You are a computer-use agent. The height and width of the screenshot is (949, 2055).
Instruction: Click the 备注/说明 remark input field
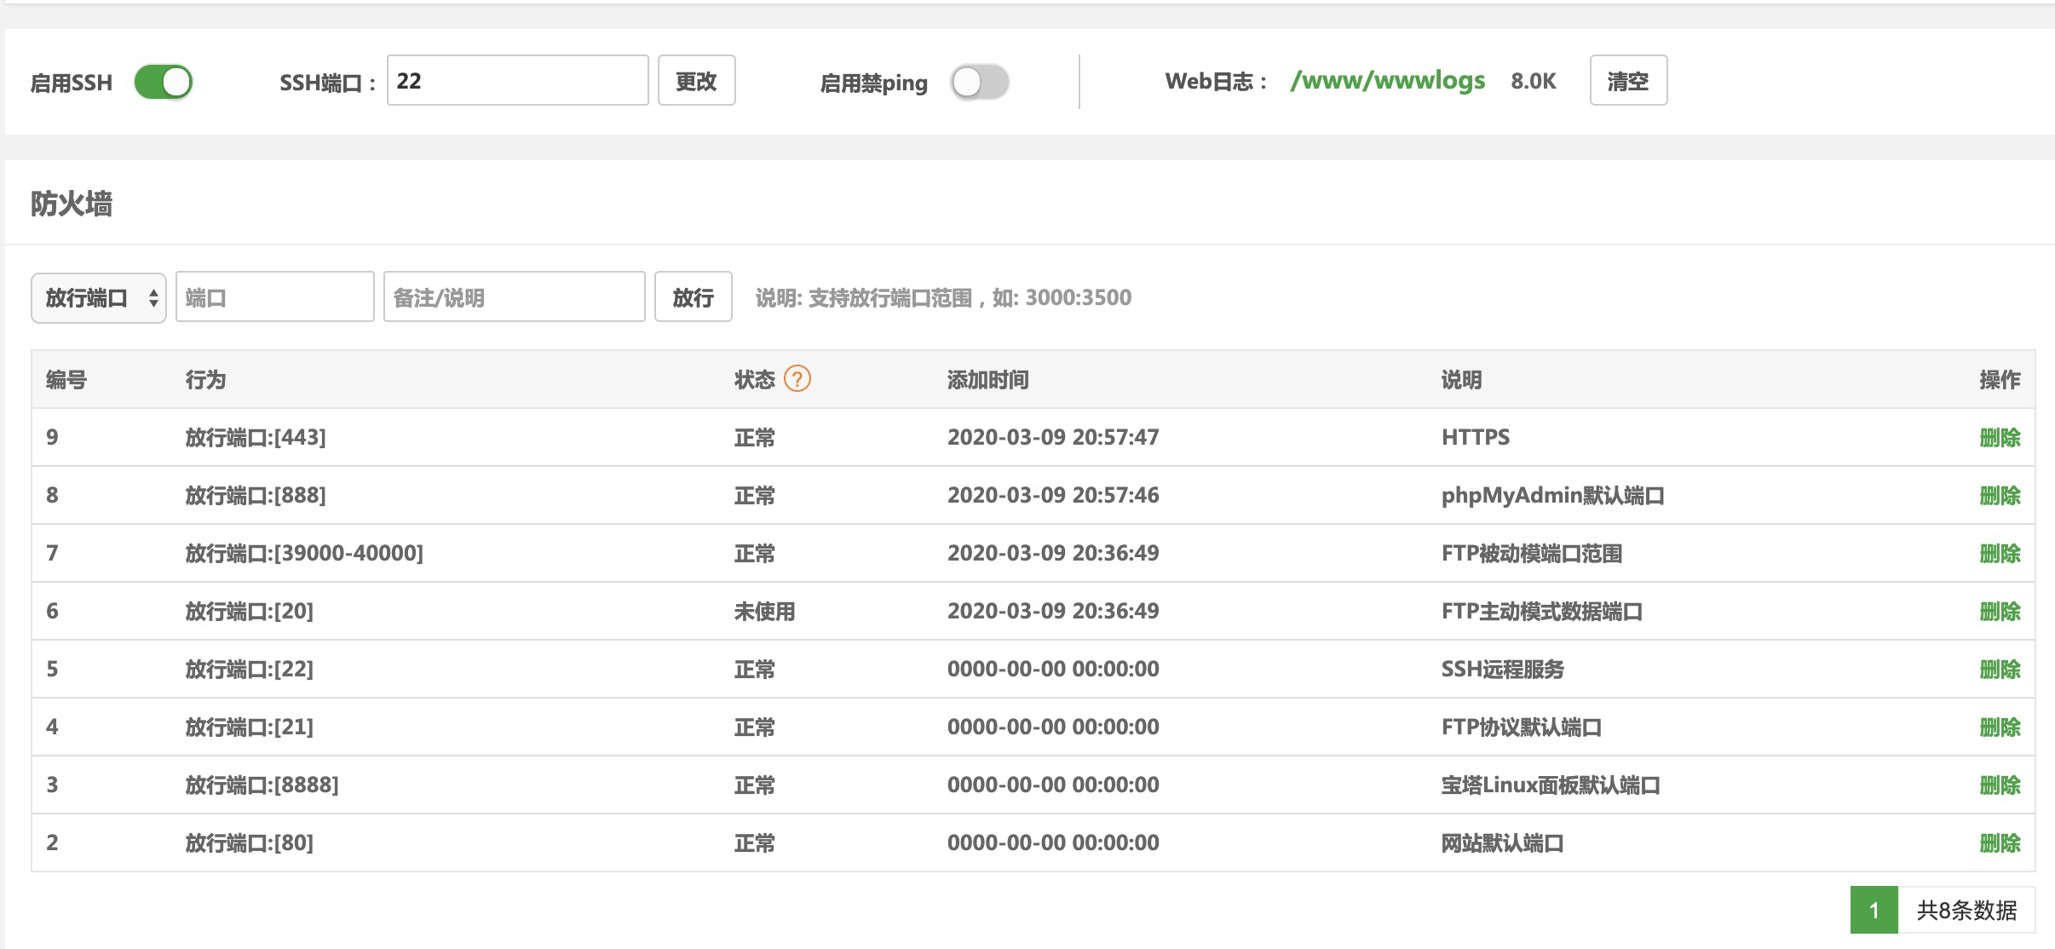tap(514, 297)
